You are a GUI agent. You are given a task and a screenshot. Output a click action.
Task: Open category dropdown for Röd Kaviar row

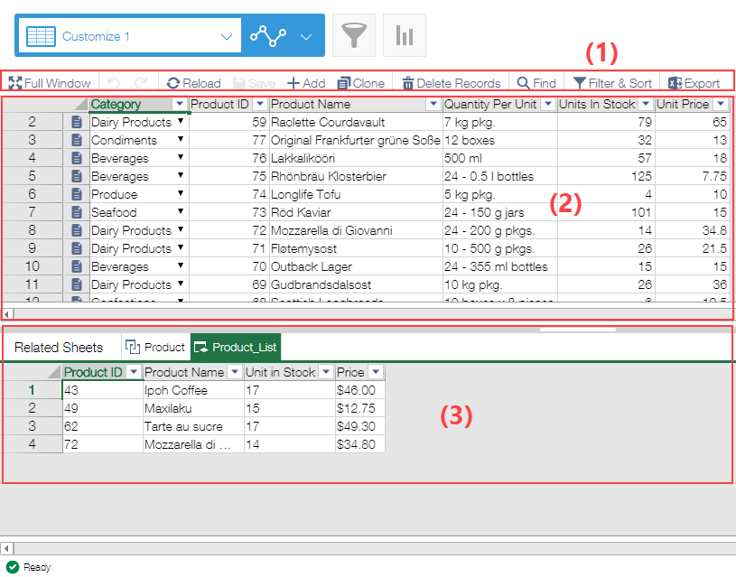[181, 211]
